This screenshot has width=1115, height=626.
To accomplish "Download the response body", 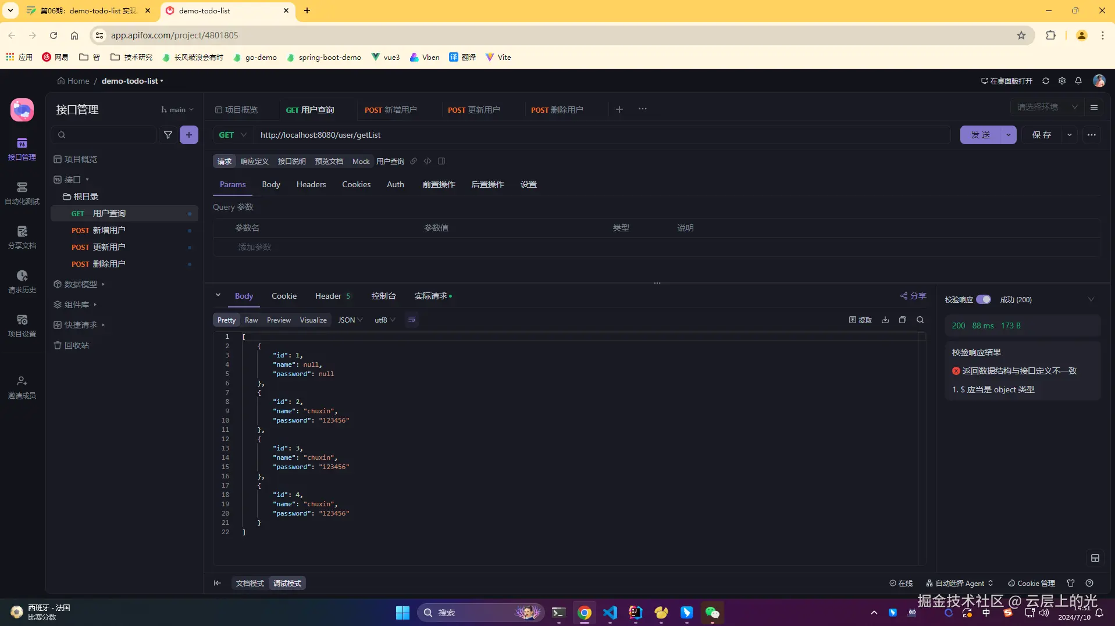I will (x=885, y=320).
